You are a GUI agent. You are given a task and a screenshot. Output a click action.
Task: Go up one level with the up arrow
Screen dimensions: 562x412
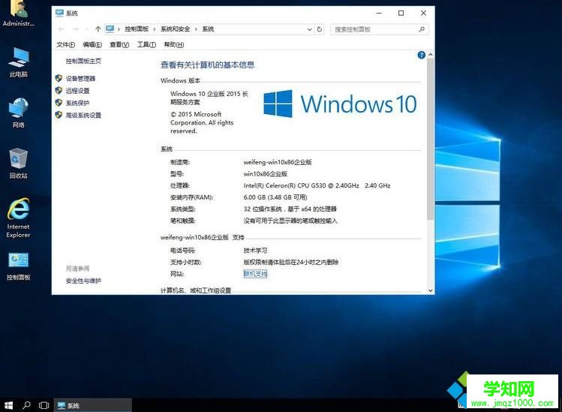coord(98,29)
